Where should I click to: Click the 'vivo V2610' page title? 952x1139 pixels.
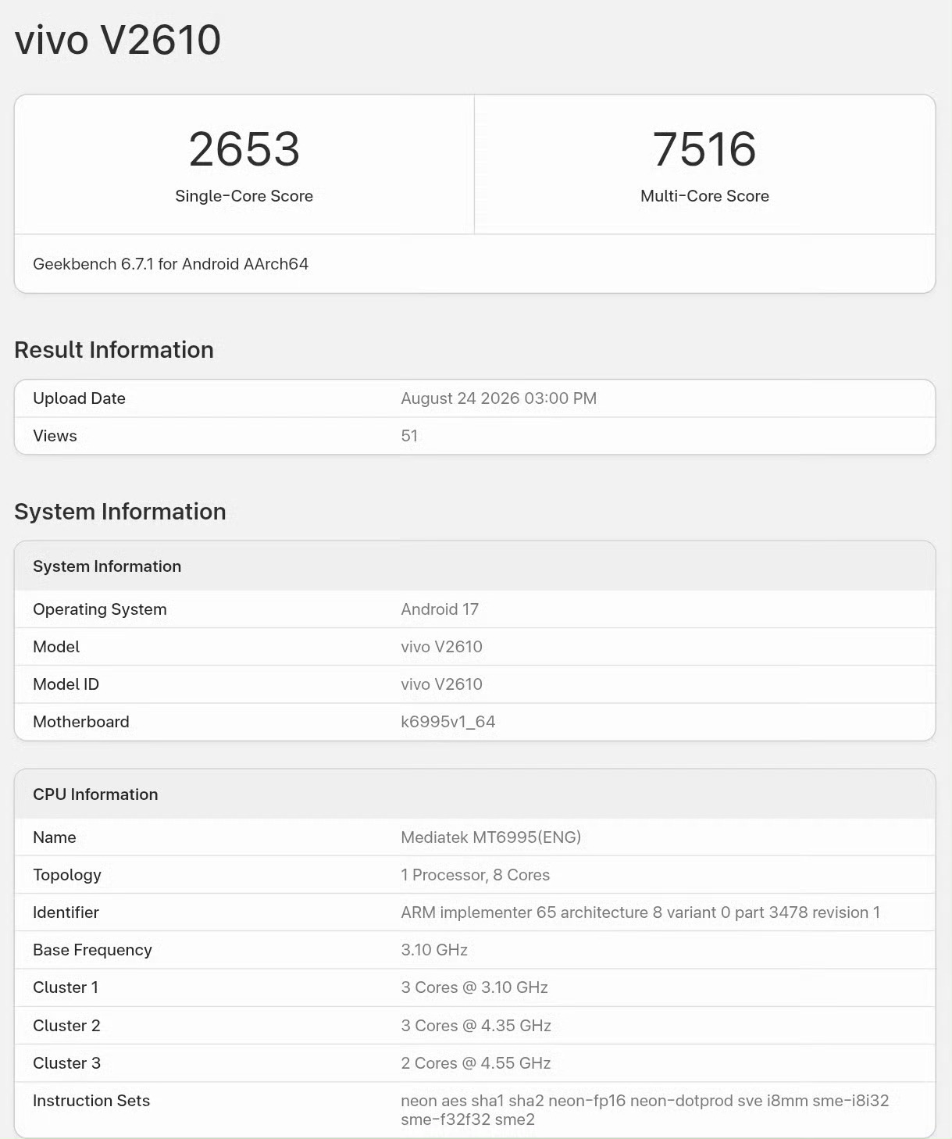[x=118, y=40]
